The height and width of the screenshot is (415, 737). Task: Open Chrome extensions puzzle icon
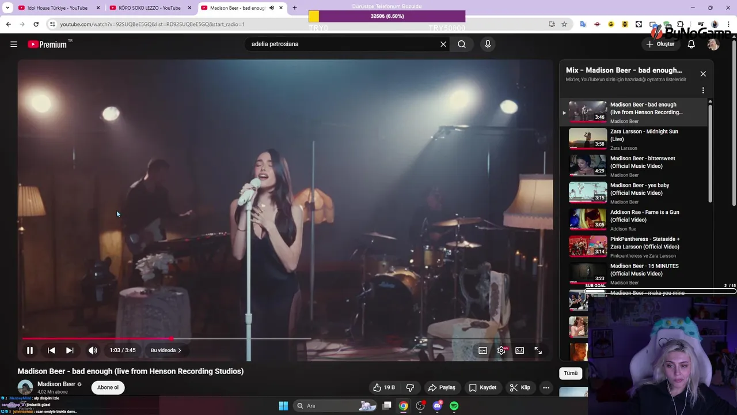(681, 24)
